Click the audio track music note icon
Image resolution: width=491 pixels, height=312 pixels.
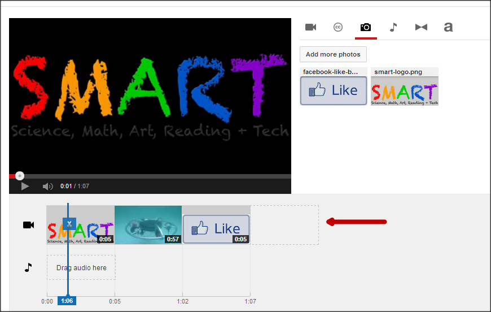(28, 267)
